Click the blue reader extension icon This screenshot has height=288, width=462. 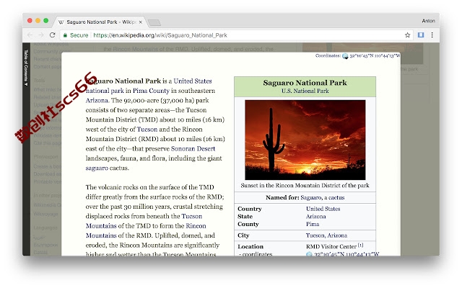click(x=421, y=35)
